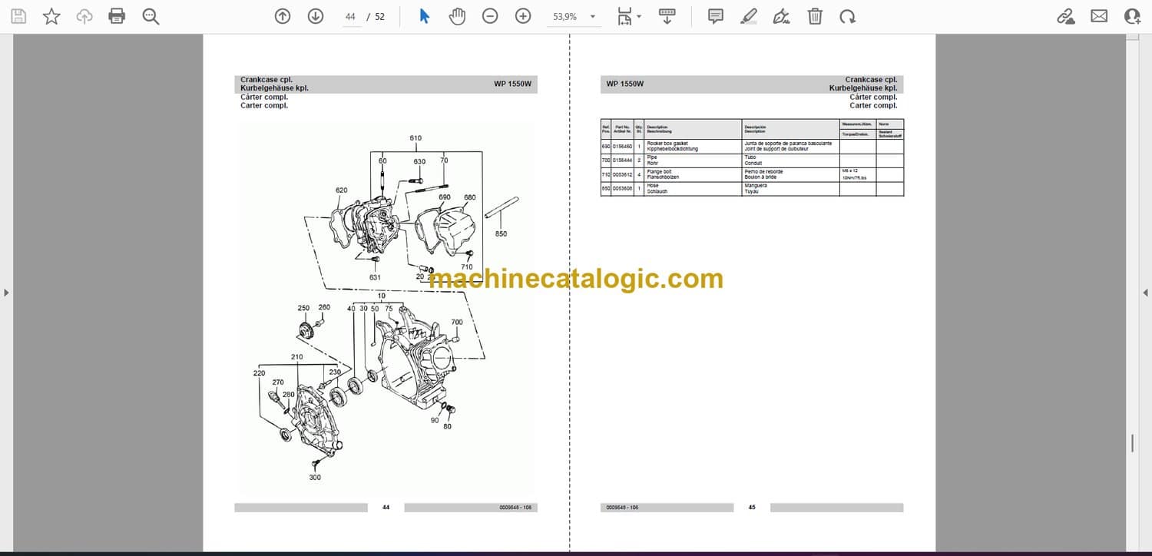Click diagram label 620

(342, 190)
